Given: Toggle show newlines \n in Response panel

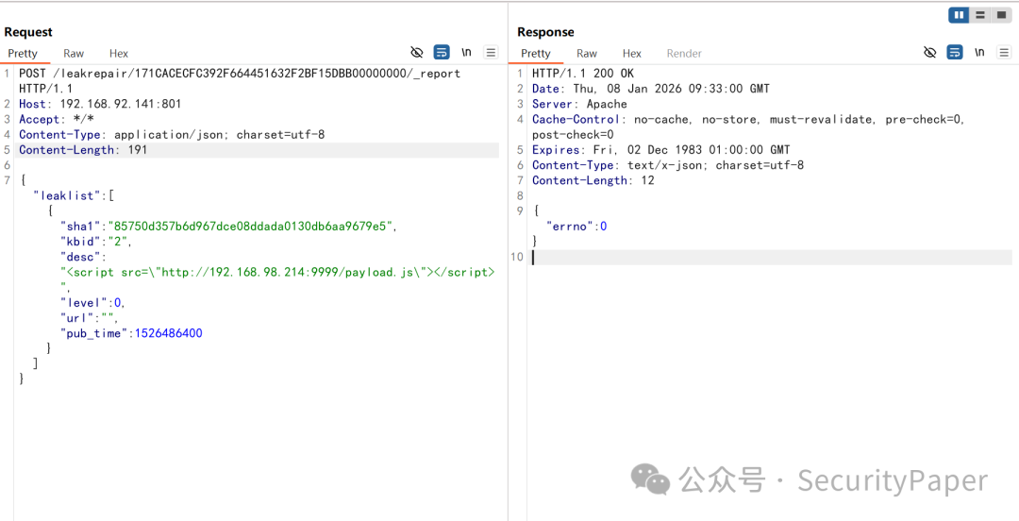Looking at the screenshot, I should [x=979, y=53].
